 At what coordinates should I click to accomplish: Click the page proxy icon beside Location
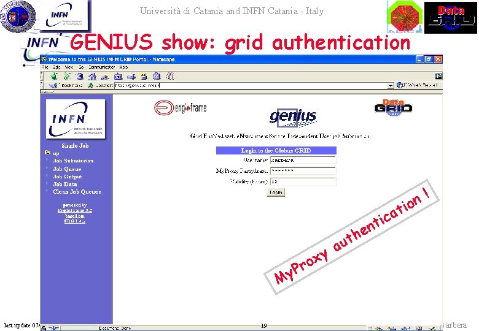click(90, 86)
